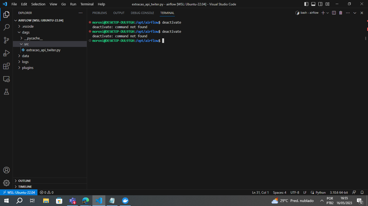The height and width of the screenshot is (206, 368).
Task: Select the TERMINAL tab
Action: click(x=167, y=13)
